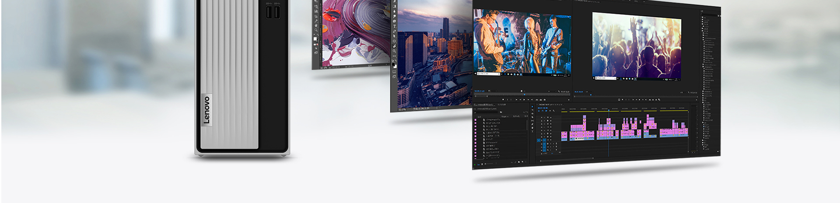Click the timeline horizontal zoom scrollbar in Premiere

567,161
